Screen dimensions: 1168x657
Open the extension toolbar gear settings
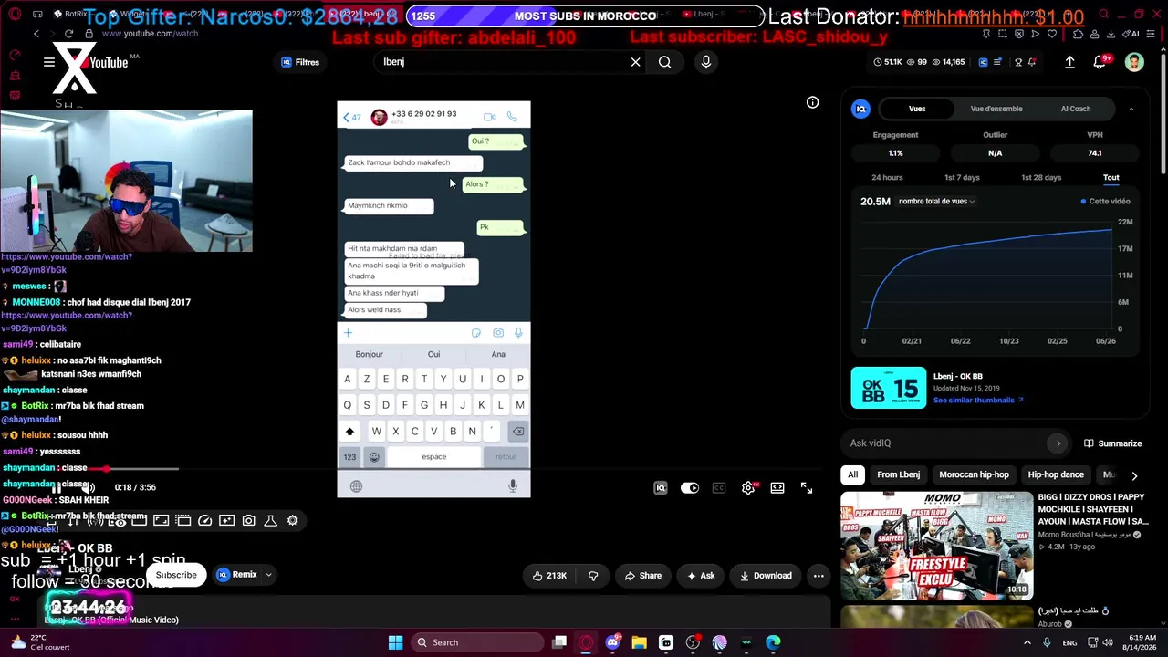coord(293,520)
